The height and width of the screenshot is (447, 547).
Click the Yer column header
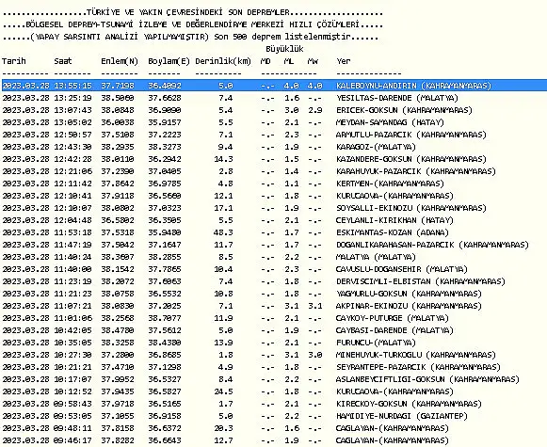pos(344,61)
